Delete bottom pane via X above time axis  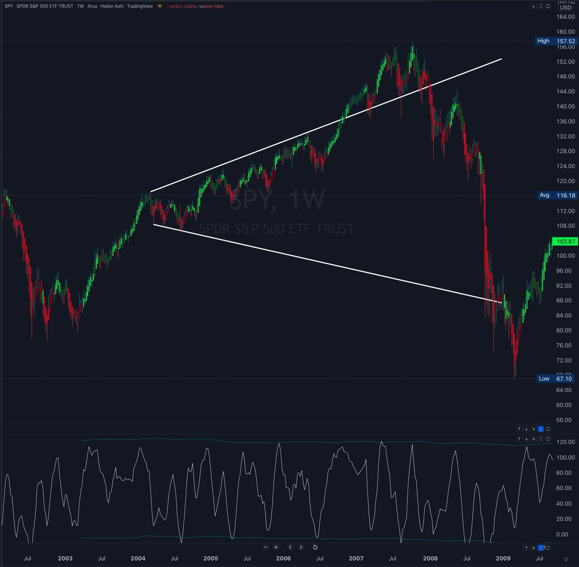[534, 548]
